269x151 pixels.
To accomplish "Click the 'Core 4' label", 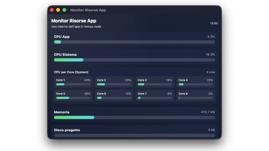I will coord(183,80).
